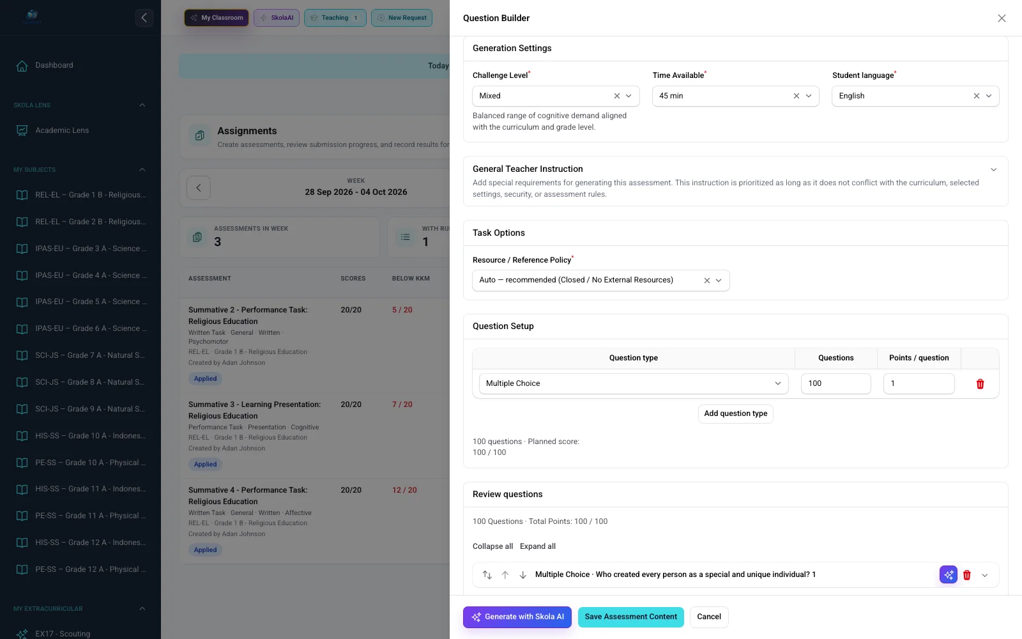Delete the 'Who created every person' question

[967, 575]
